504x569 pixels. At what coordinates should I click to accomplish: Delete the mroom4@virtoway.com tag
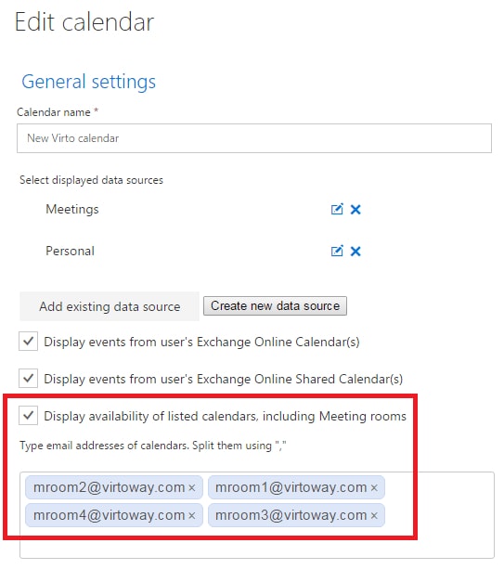click(192, 516)
